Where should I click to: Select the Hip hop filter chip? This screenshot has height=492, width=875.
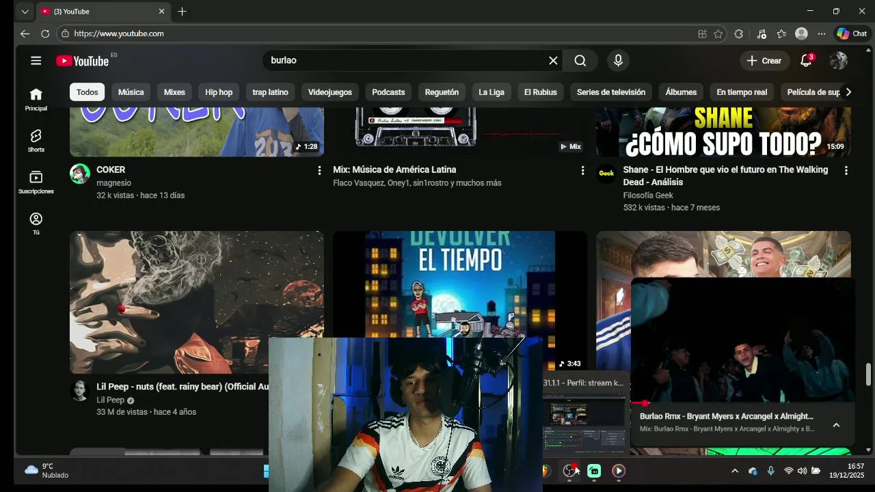pyautogui.click(x=219, y=92)
